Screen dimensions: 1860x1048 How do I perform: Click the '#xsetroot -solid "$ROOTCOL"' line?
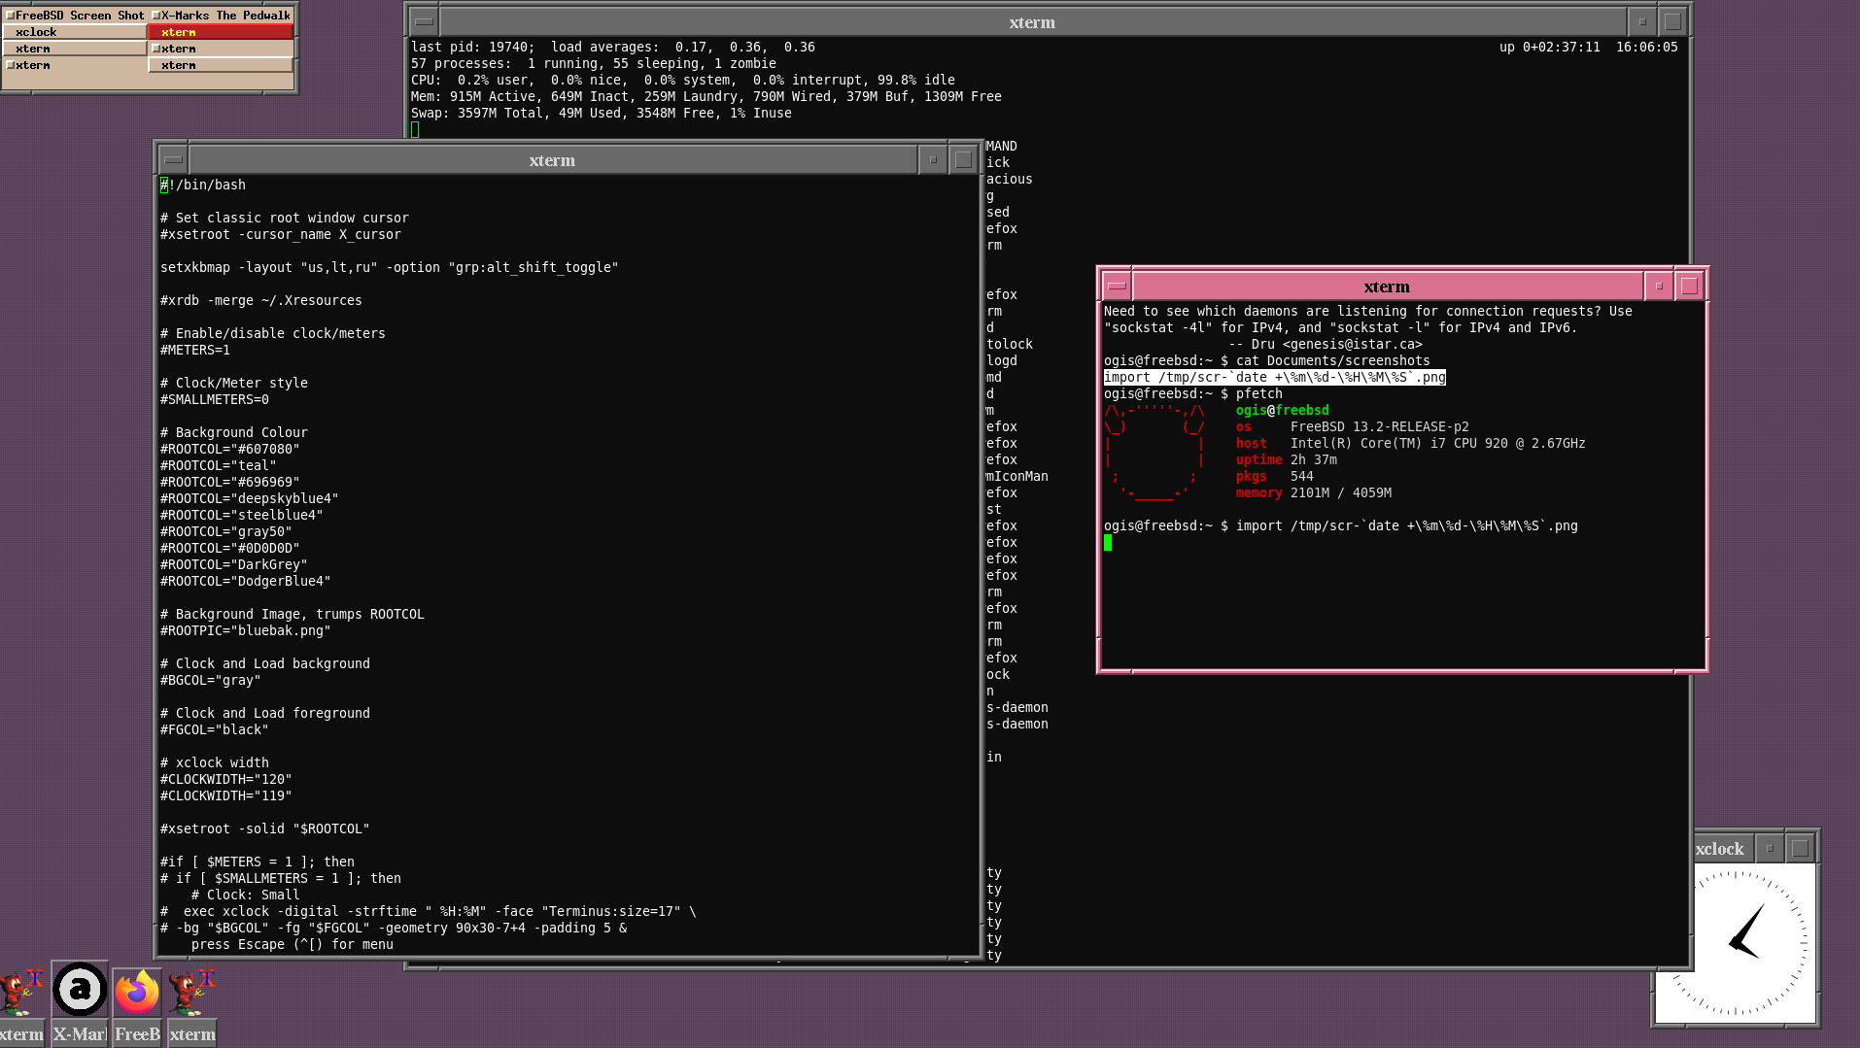tap(265, 828)
